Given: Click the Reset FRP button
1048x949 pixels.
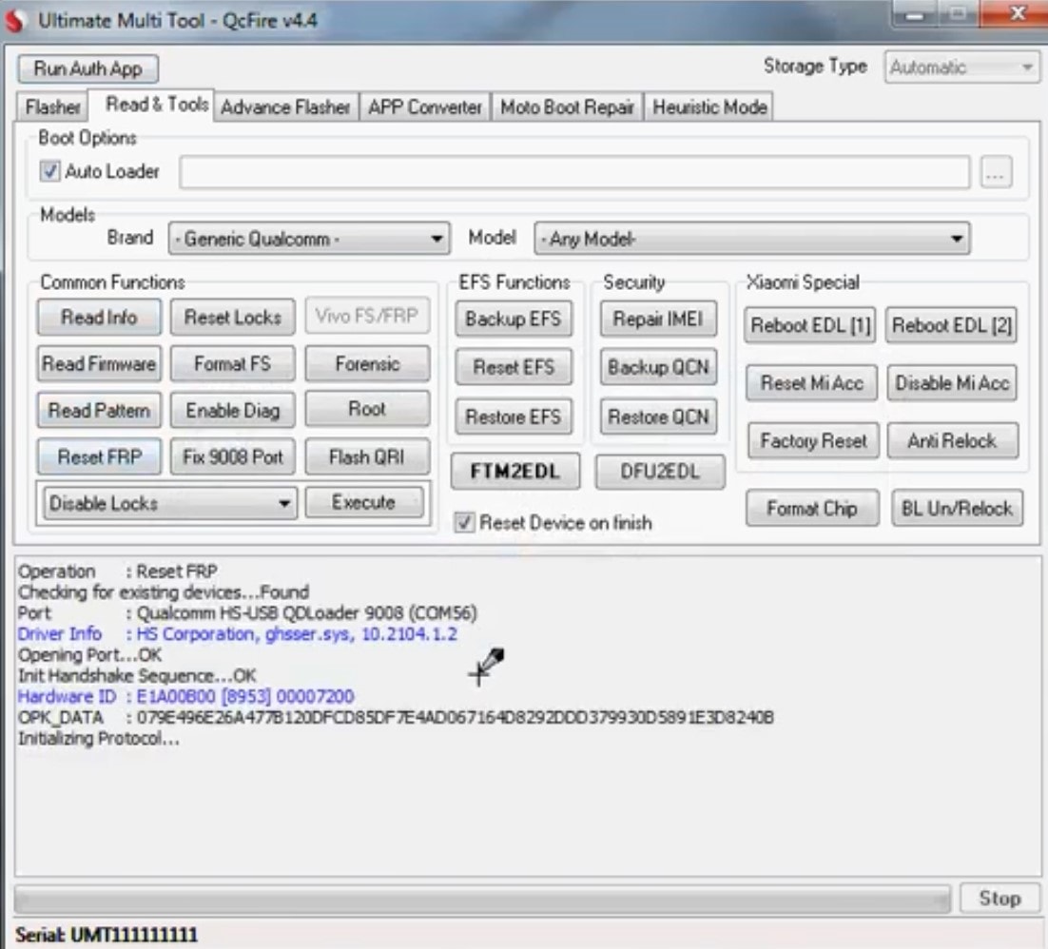Looking at the screenshot, I should point(99,457).
